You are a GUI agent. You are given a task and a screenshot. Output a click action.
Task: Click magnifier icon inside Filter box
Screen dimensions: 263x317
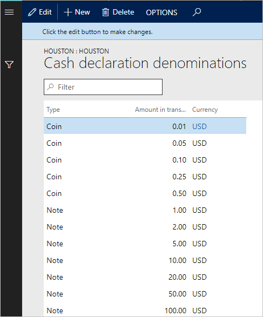point(51,87)
